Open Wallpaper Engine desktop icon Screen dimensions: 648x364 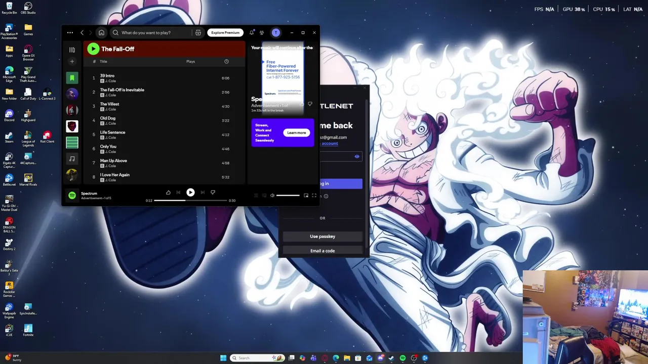point(9,310)
